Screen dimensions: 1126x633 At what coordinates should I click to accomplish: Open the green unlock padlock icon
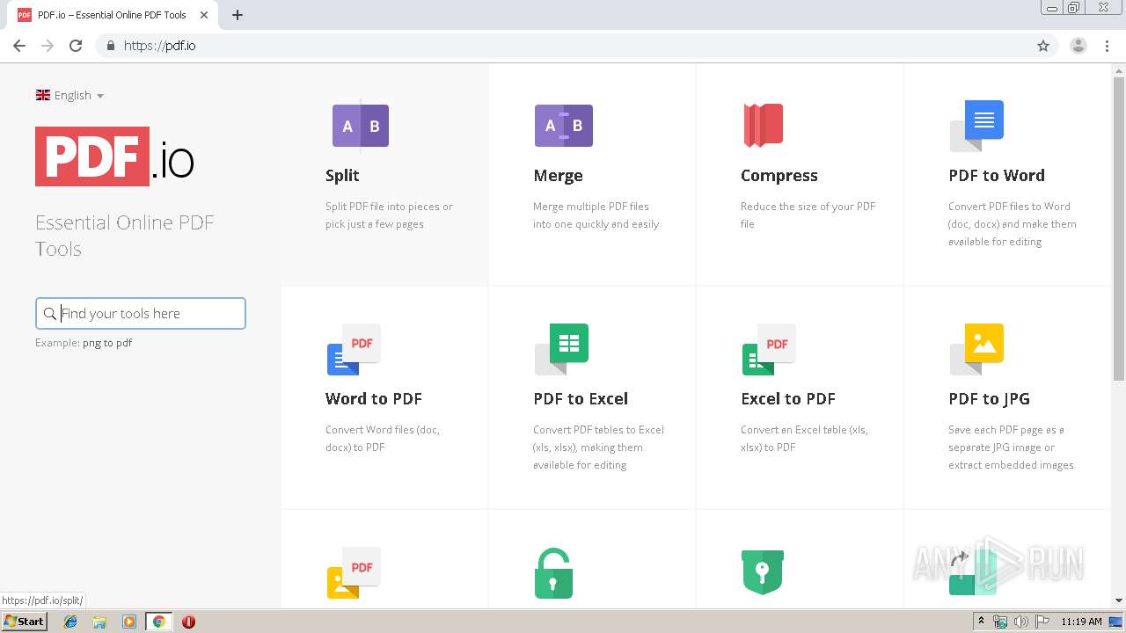554,573
